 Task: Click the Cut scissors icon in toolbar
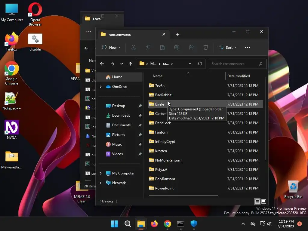click(x=133, y=47)
